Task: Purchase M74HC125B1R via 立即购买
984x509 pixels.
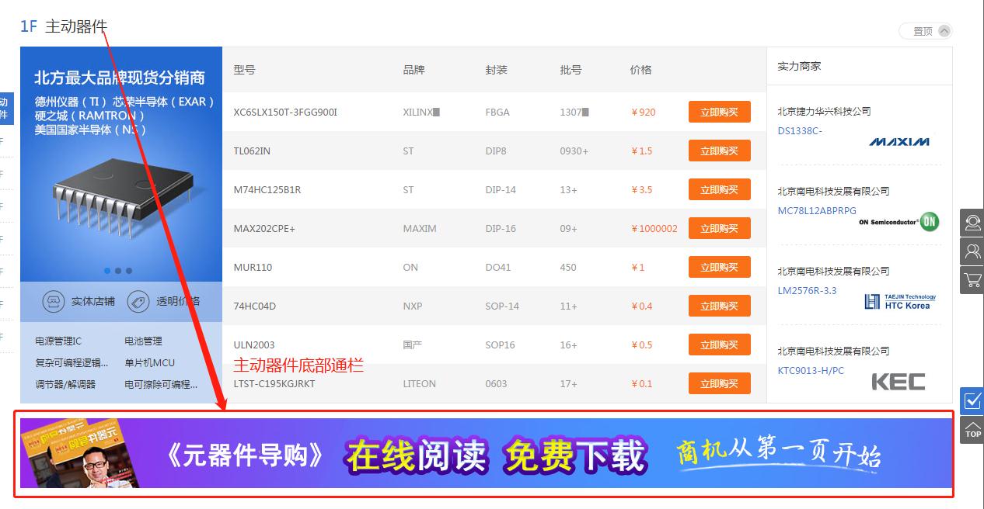Action: click(720, 189)
